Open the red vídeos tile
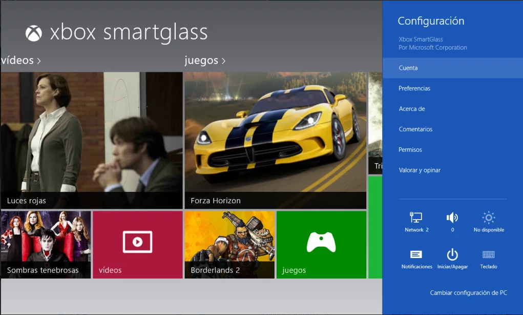 click(x=138, y=245)
